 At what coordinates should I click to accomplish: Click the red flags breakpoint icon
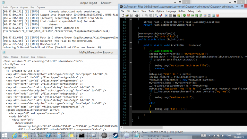point(188,15)
